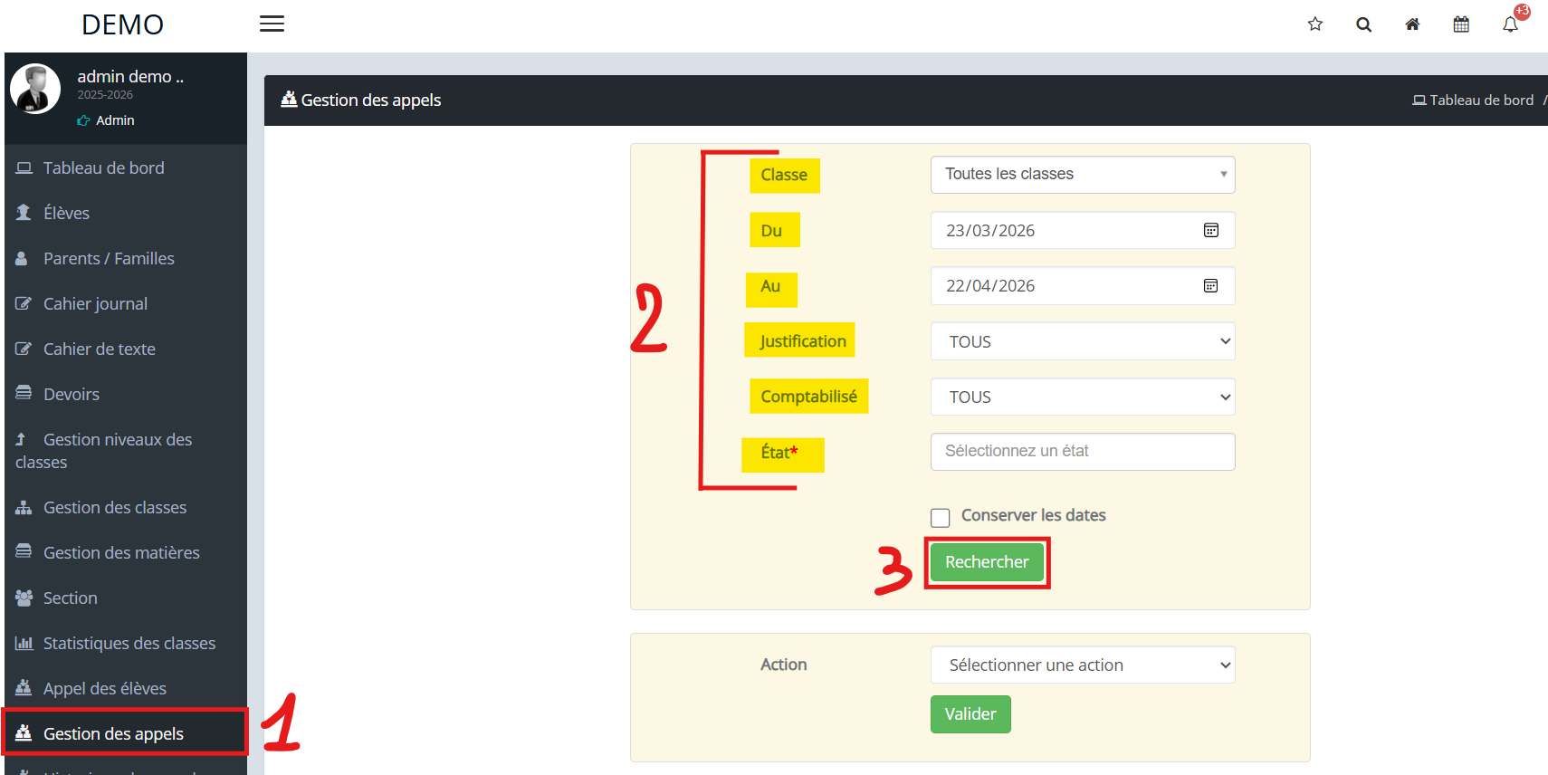Click the green Valider button

click(970, 714)
